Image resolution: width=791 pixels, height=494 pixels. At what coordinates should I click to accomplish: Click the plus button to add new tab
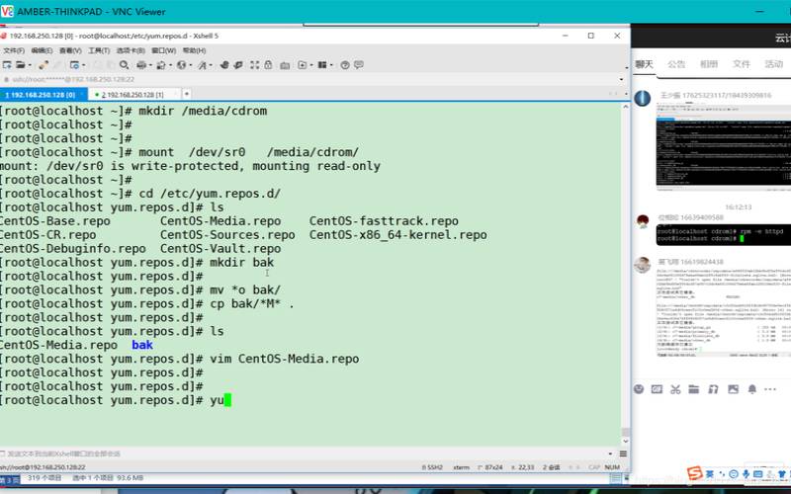click(187, 94)
